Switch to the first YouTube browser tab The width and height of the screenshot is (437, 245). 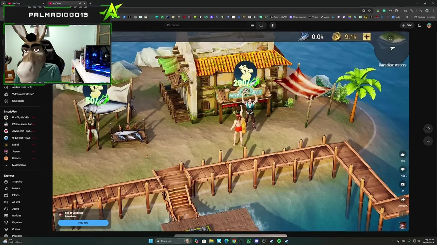26,3
